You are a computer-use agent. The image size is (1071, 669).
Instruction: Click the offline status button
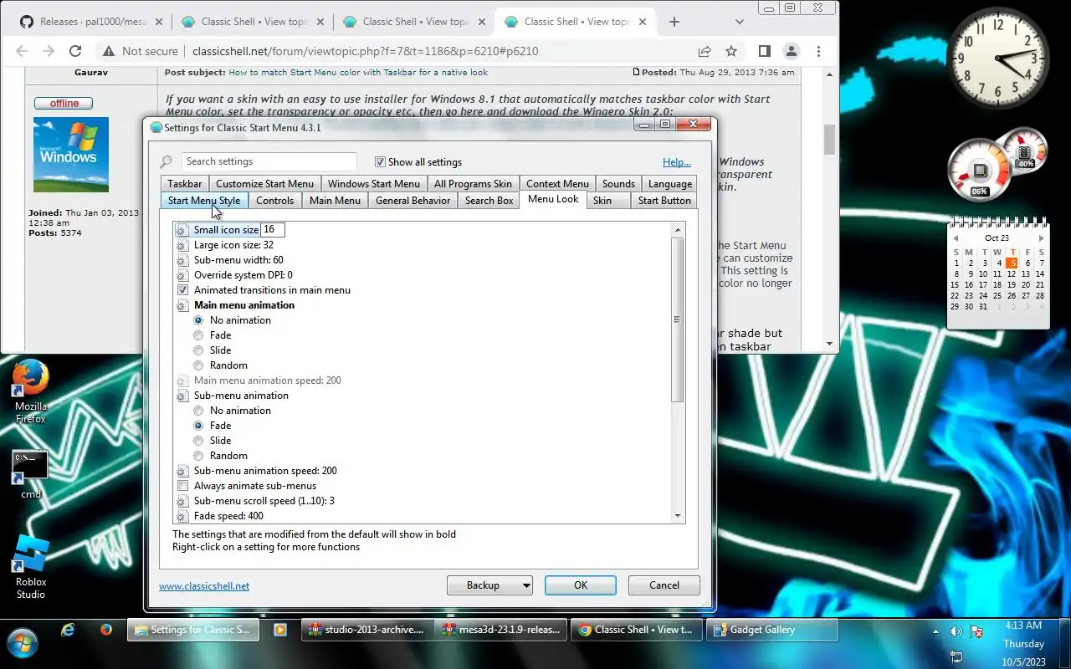64,104
